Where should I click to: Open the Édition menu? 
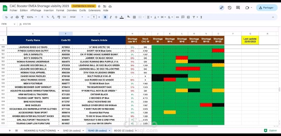[24, 10]
